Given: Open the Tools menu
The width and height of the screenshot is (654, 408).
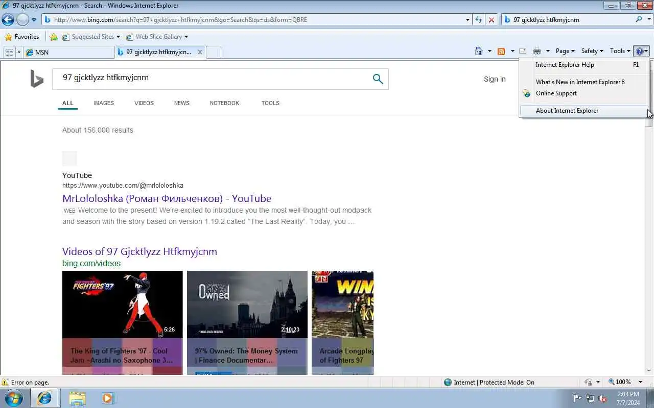Looking at the screenshot, I should (x=620, y=51).
